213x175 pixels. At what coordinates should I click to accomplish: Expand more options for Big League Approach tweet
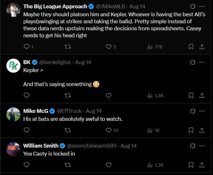tap(202, 6)
